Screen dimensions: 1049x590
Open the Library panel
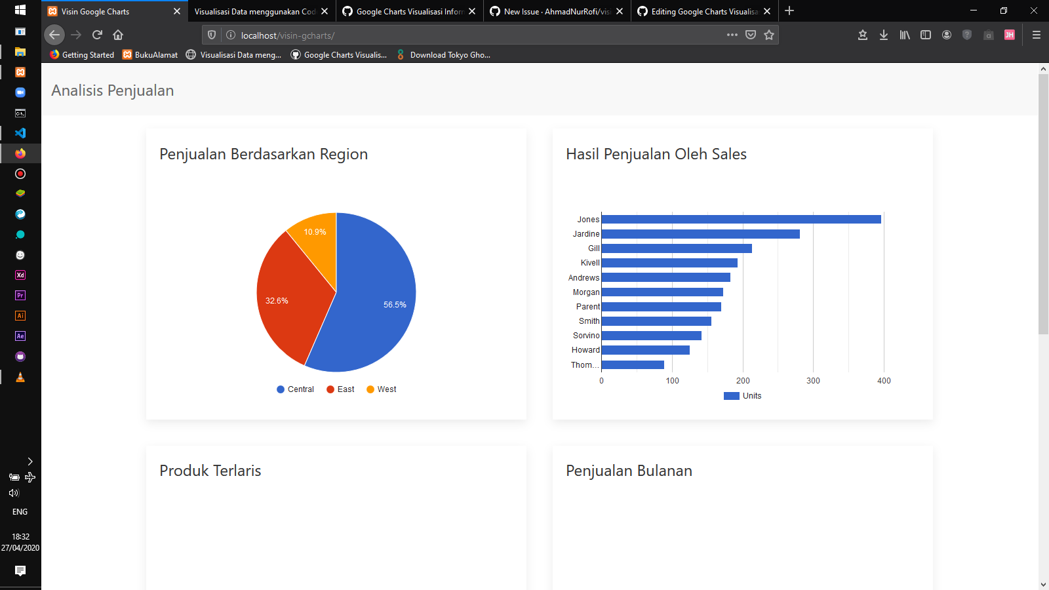(x=905, y=35)
